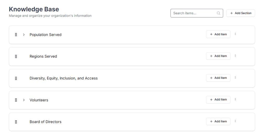
Task: Open the three-dot menu for Regions Served
Action: (235, 56)
